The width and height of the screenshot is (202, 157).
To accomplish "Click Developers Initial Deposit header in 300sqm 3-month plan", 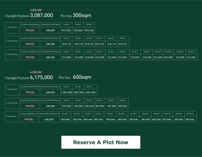I will tap(30, 24).
